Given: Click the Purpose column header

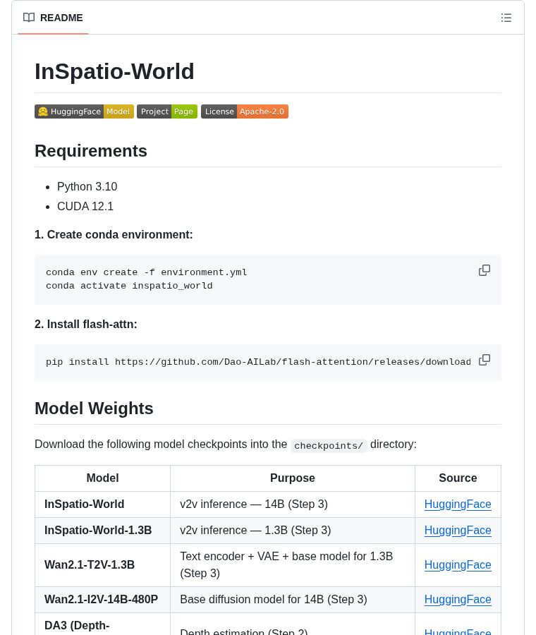Looking at the screenshot, I should (x=293, y=478).
